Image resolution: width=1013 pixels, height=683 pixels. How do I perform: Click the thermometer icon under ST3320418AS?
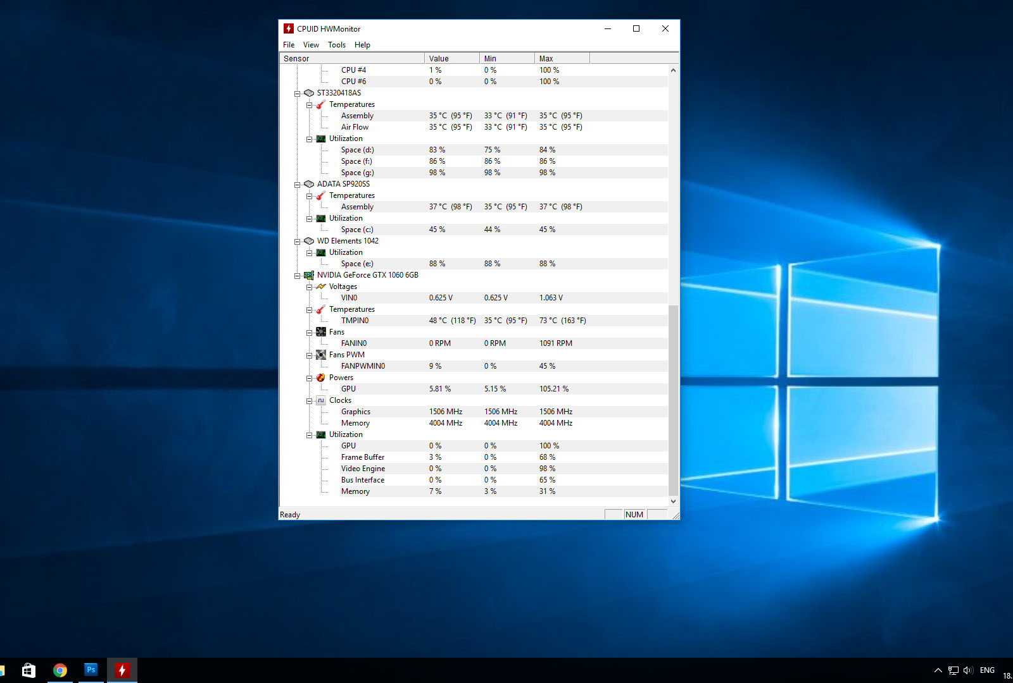321,104
